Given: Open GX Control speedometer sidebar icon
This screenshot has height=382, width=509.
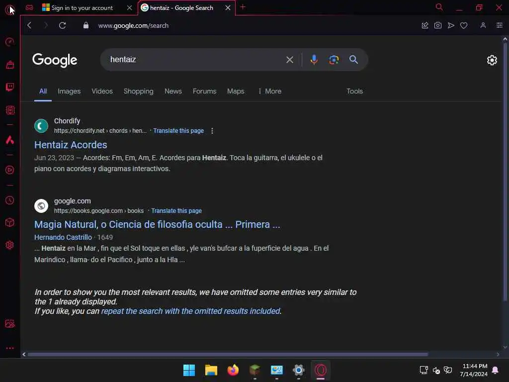Looking at the screenshot, I should [10, 42].
